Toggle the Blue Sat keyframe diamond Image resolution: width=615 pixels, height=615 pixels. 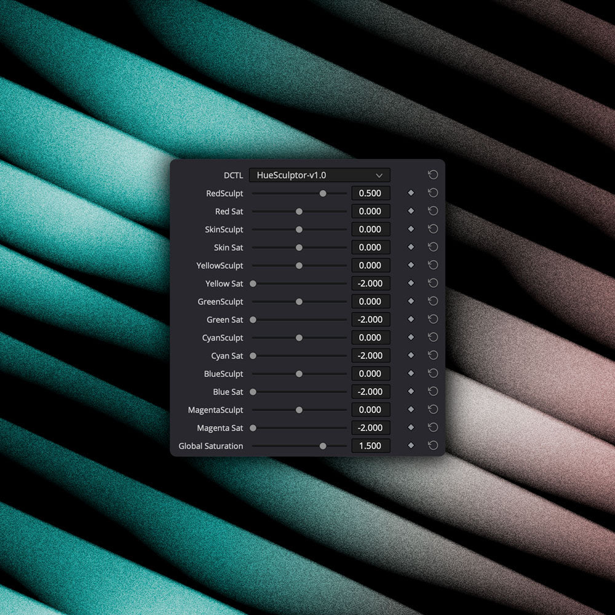(411, 391)
